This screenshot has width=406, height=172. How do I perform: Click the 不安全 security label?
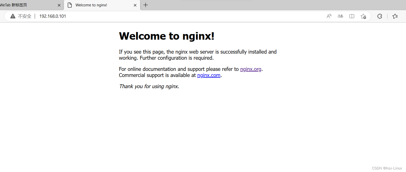[x=25, y=16]
